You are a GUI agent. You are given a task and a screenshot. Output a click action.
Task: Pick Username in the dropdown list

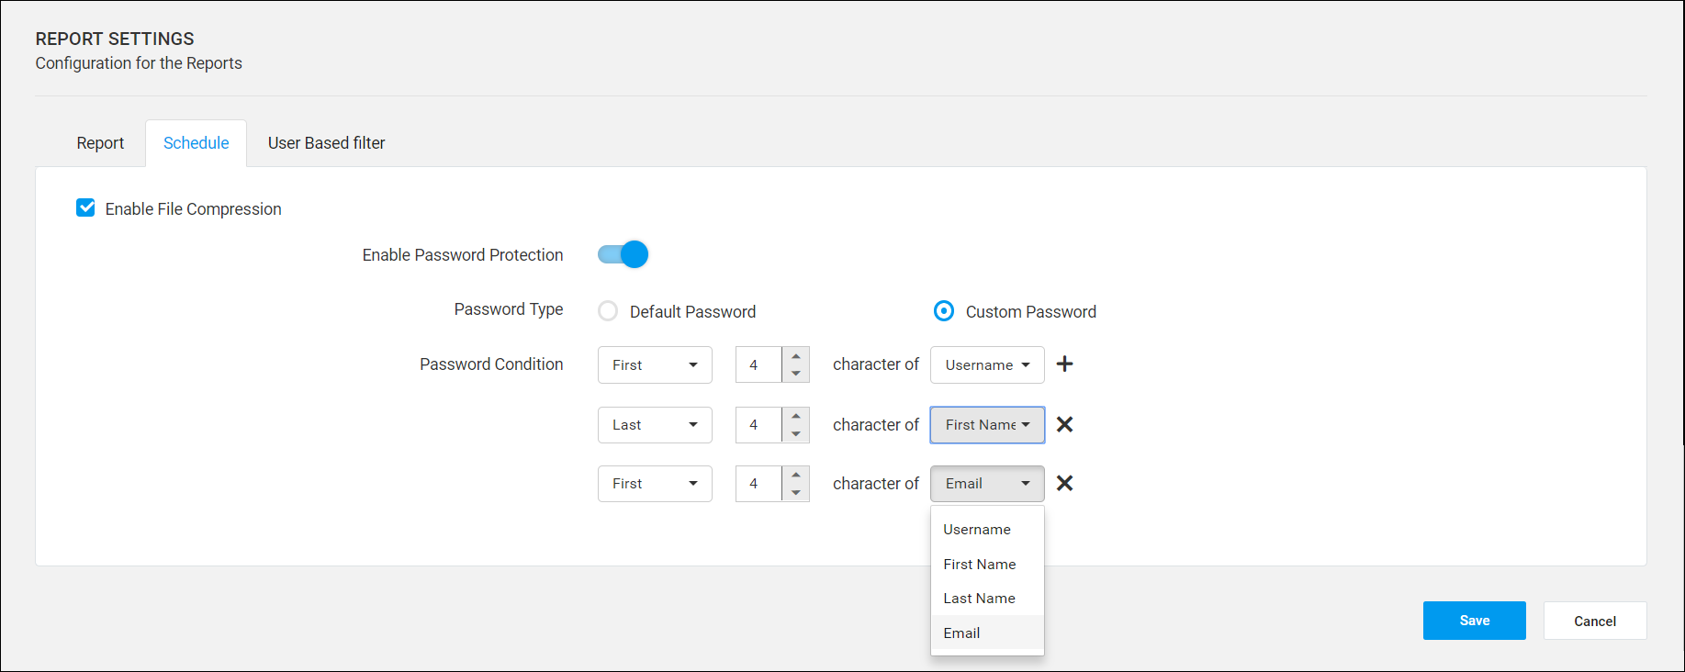tap(977, 530)
